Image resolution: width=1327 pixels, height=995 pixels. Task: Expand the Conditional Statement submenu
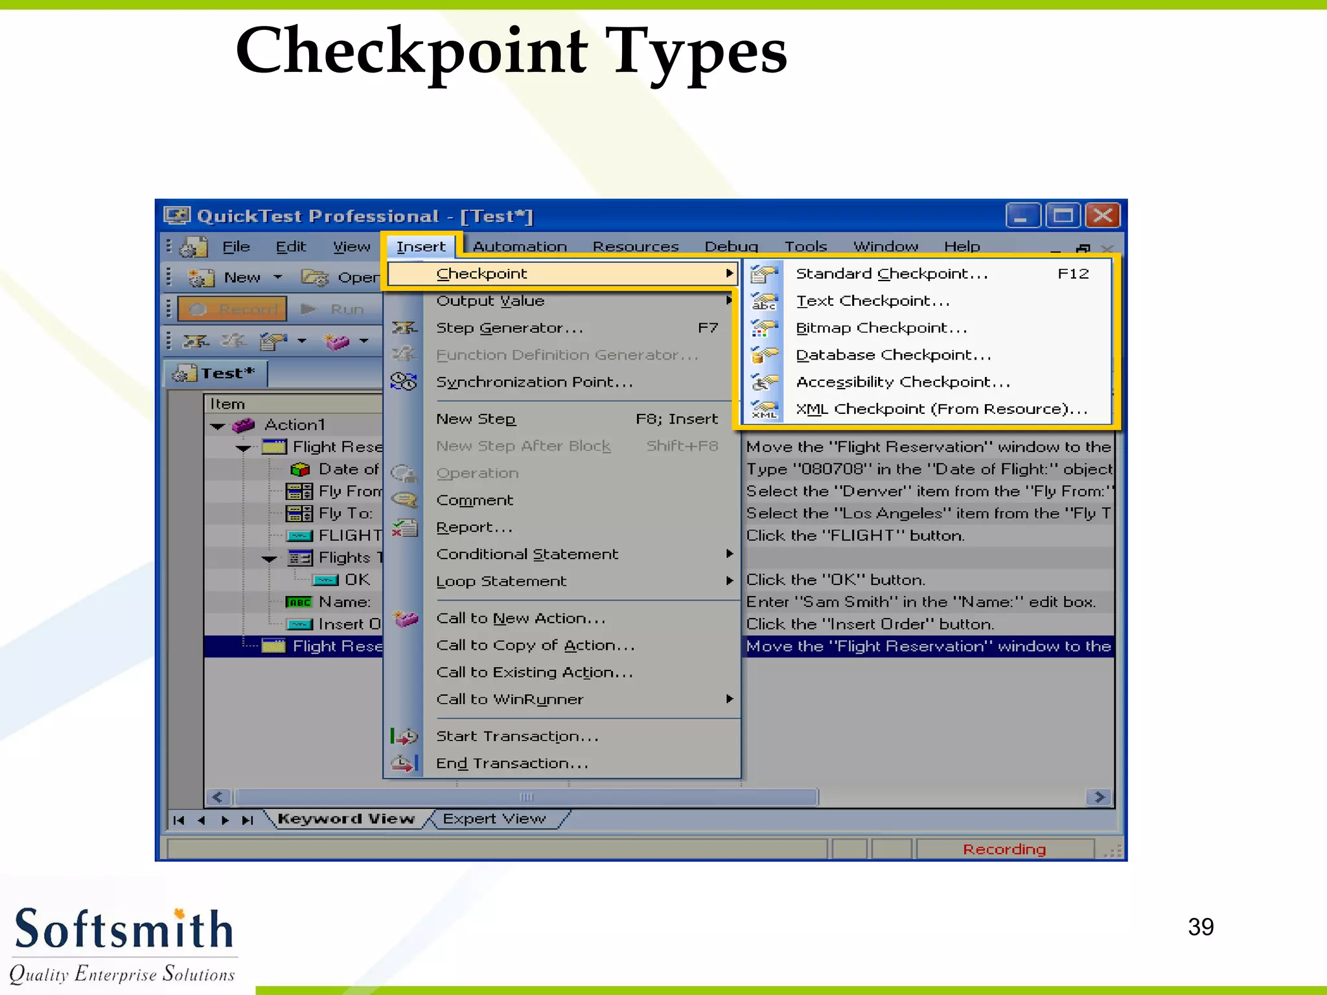[730, 554]
